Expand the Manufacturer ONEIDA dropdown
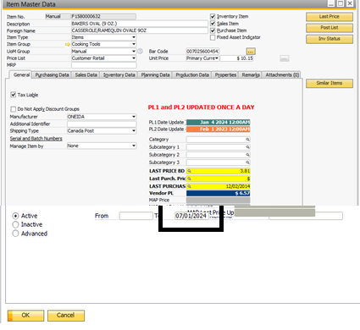Image resolution: width=360 pixels, height=330 pixels. [x=134, y=117]
